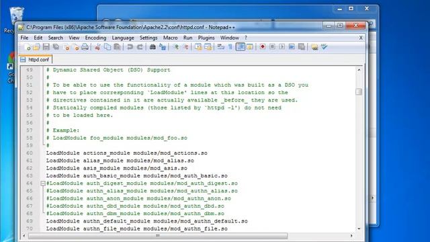
Task: Open the Replace dialog via its toolbar icon
Action: [163, 47]
